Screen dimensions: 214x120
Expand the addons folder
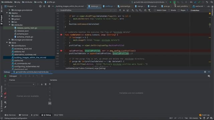pyautogui.click(x=9, y=16)
